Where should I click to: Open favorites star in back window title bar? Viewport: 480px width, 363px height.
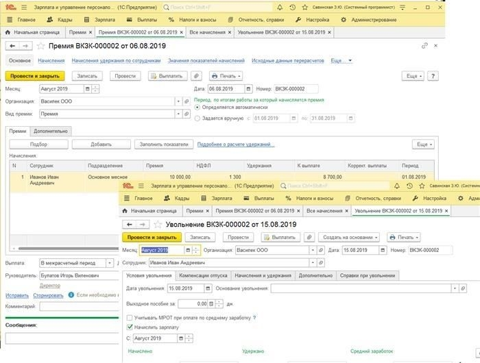[305, 8]
